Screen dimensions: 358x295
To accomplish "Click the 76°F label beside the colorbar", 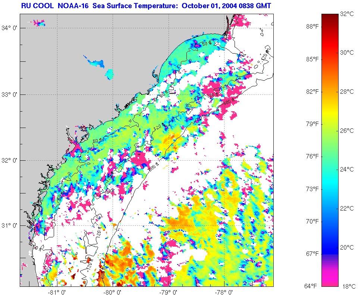I will tap(312, 157).
